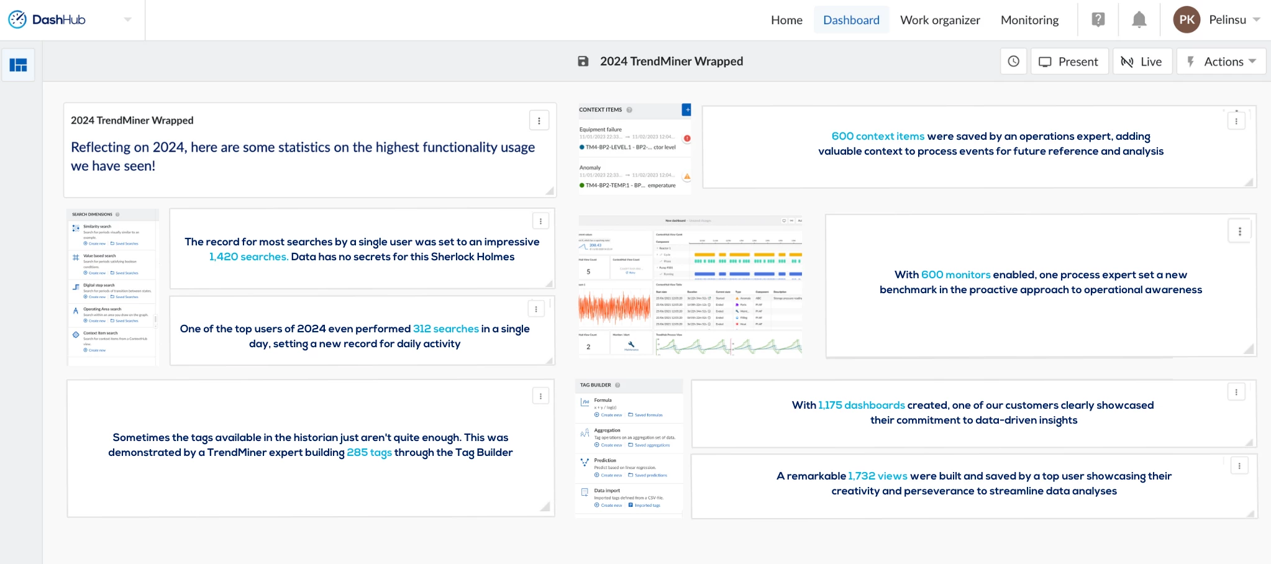Click the monitoring dashboard preview thumbnail

coord(690,286)
